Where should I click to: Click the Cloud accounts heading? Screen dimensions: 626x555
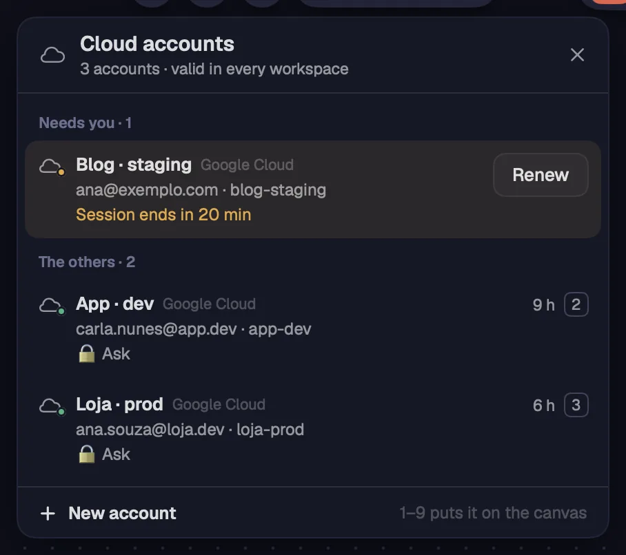157,44
